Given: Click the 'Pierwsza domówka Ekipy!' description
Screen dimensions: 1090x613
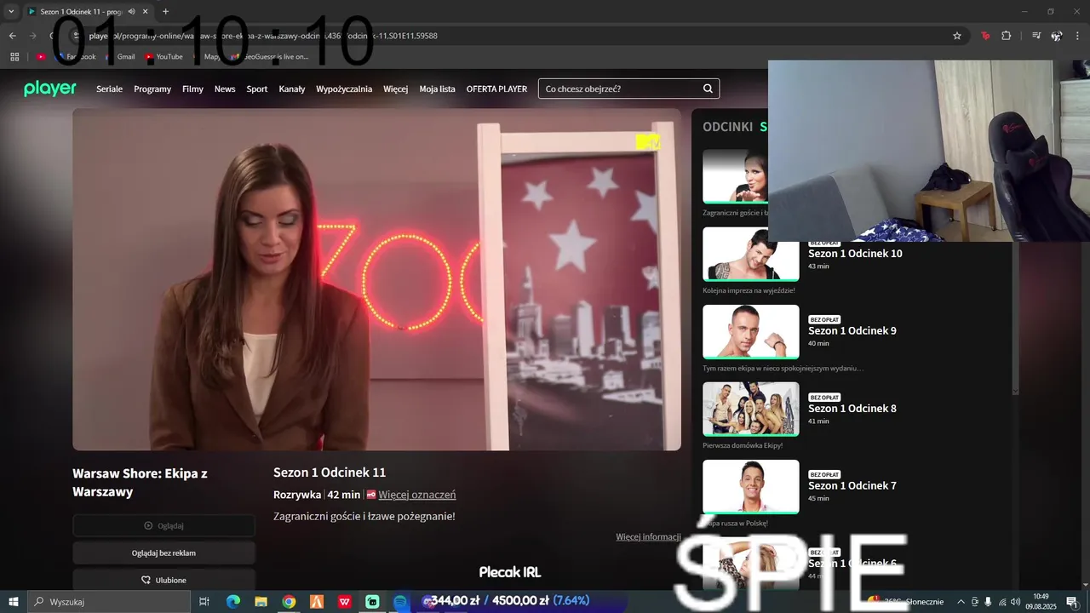Looking at the screenshot, I should pos(743,445).
